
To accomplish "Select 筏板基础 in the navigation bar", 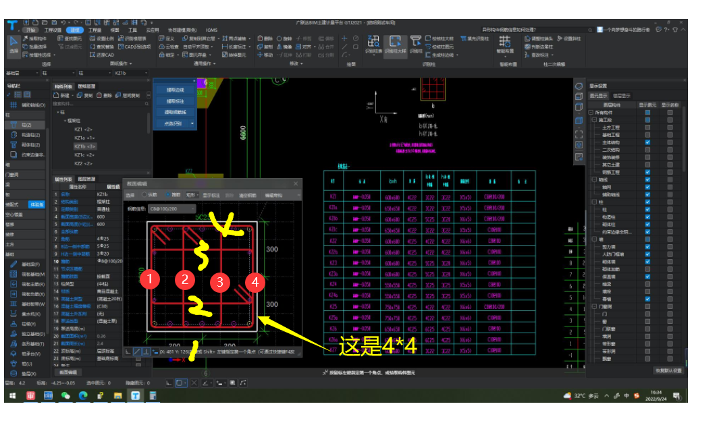I will [x=28, y=274].
